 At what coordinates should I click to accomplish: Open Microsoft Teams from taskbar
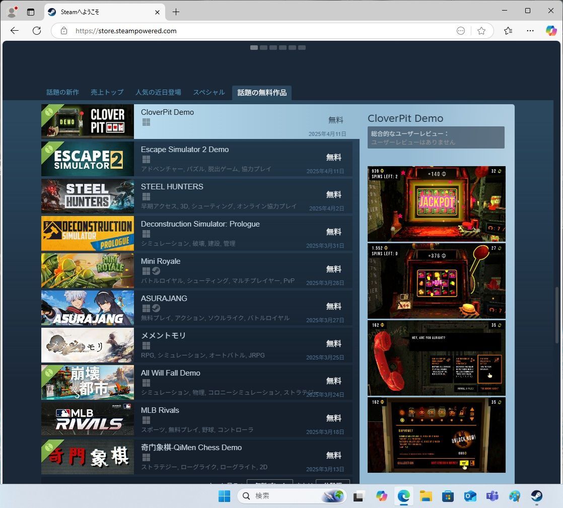click(492, 496)
